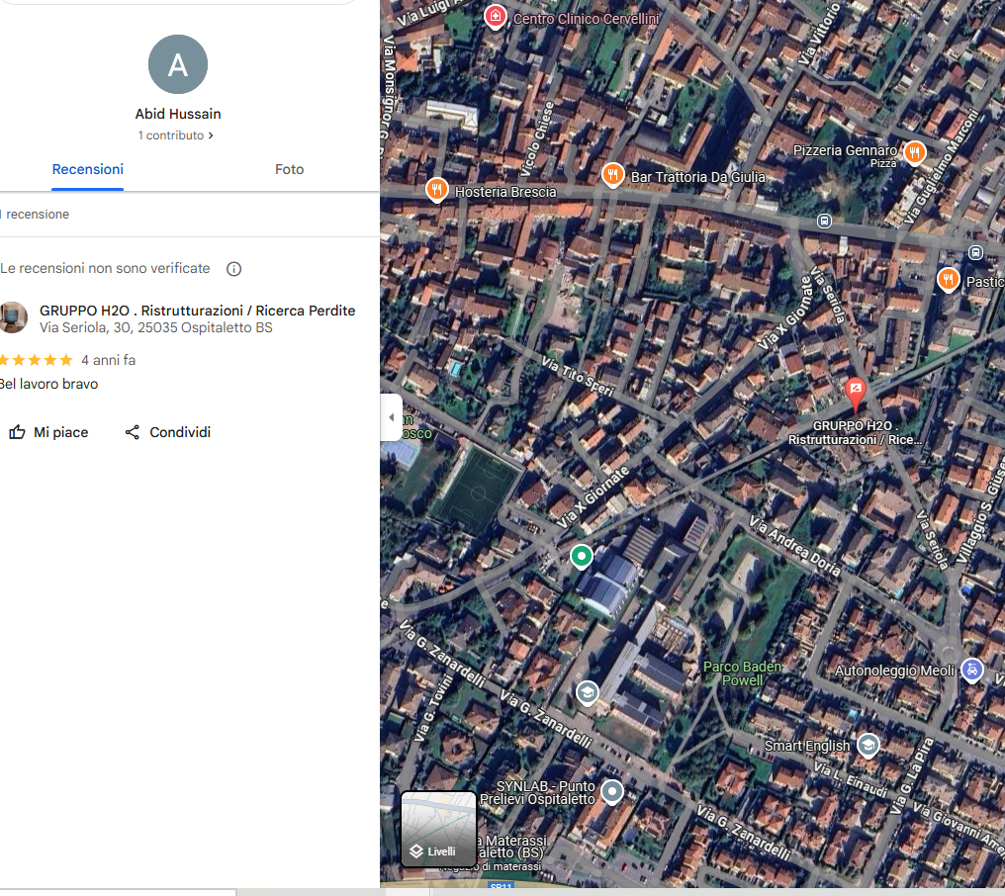This screenshot has width=1005, height=896.
Task: Select Centro Clinico Cervellini map pin
Action: tap(496, 16)
